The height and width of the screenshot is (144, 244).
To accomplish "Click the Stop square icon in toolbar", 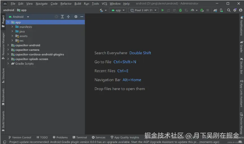I will (208, 10).
